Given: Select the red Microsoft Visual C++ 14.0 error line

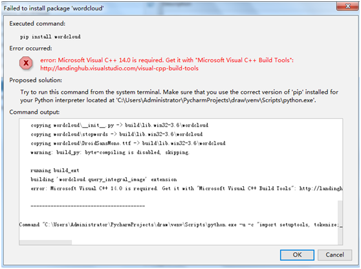Looking at the screenshot, I should [x=167, y=60].
